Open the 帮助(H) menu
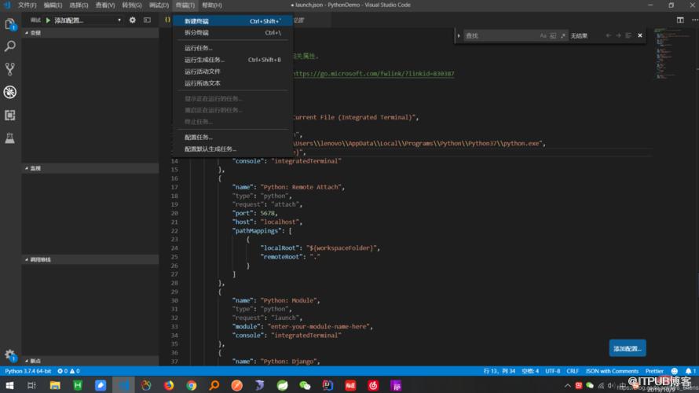The image size is (699, 393). coord(212,5)
